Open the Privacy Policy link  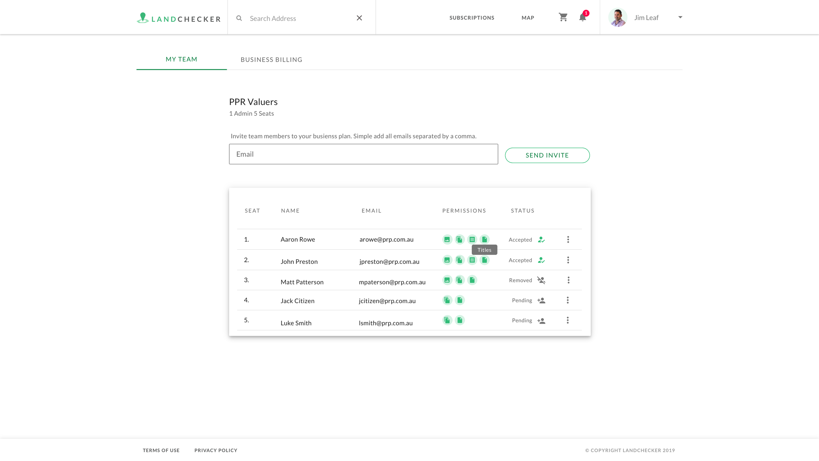pos(216,450)
